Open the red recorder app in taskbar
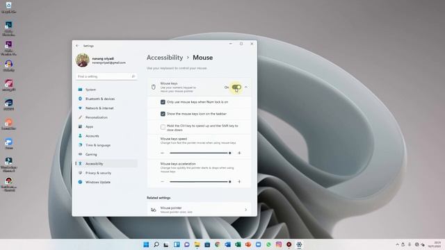Screen dimensions: 445x250 point(289,244)
